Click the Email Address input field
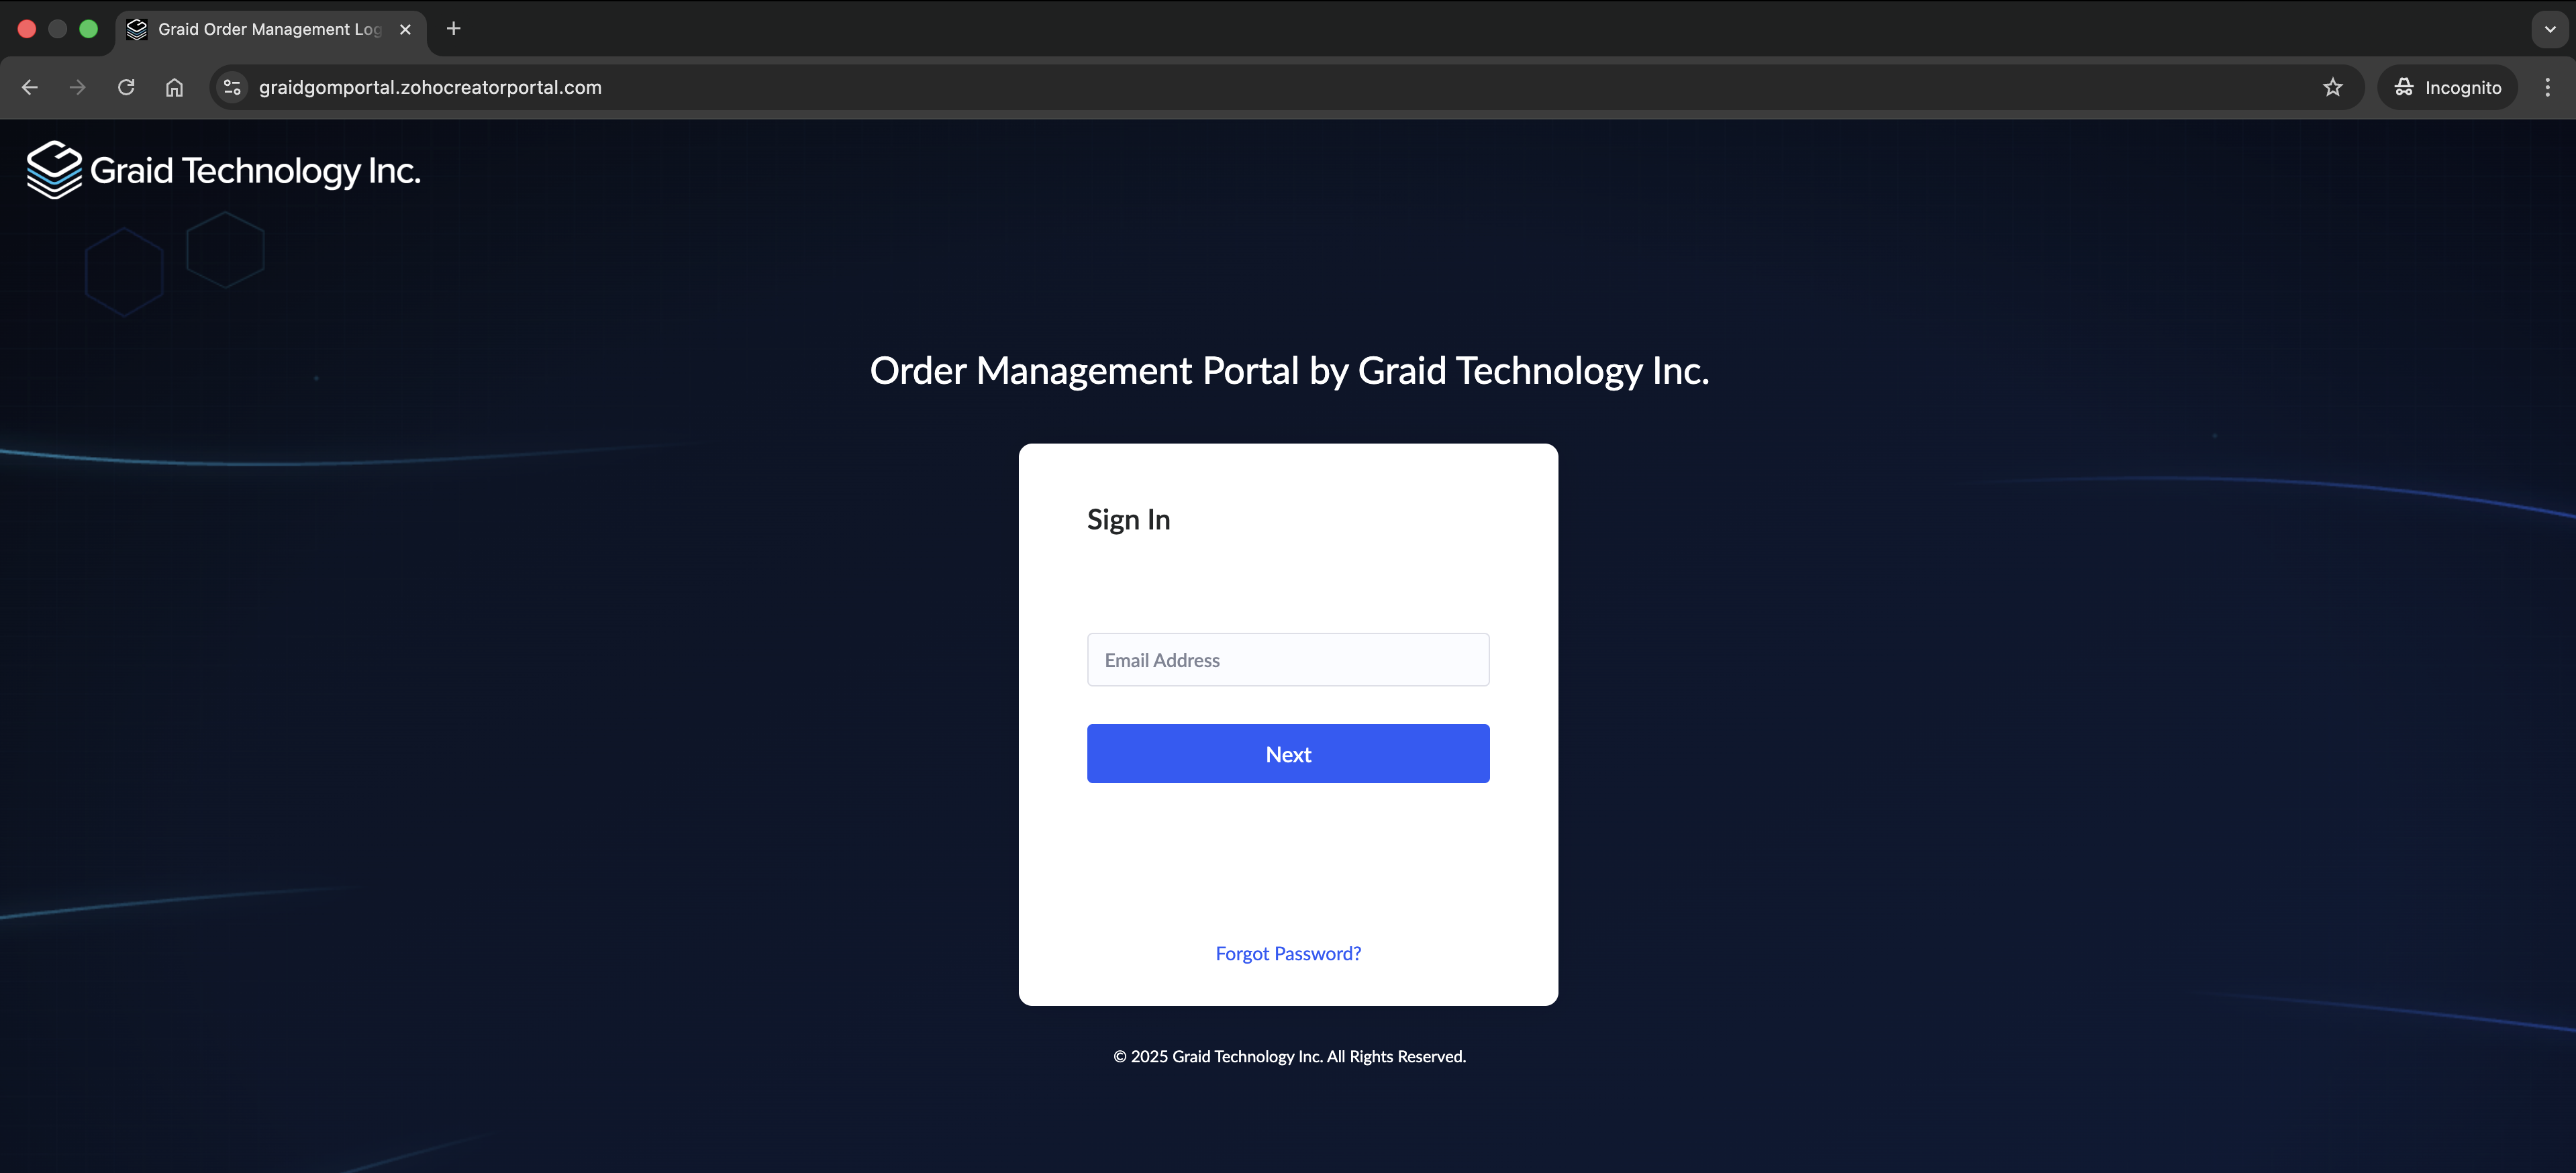This screenshot has height=1173, width=2576. 1288,659
